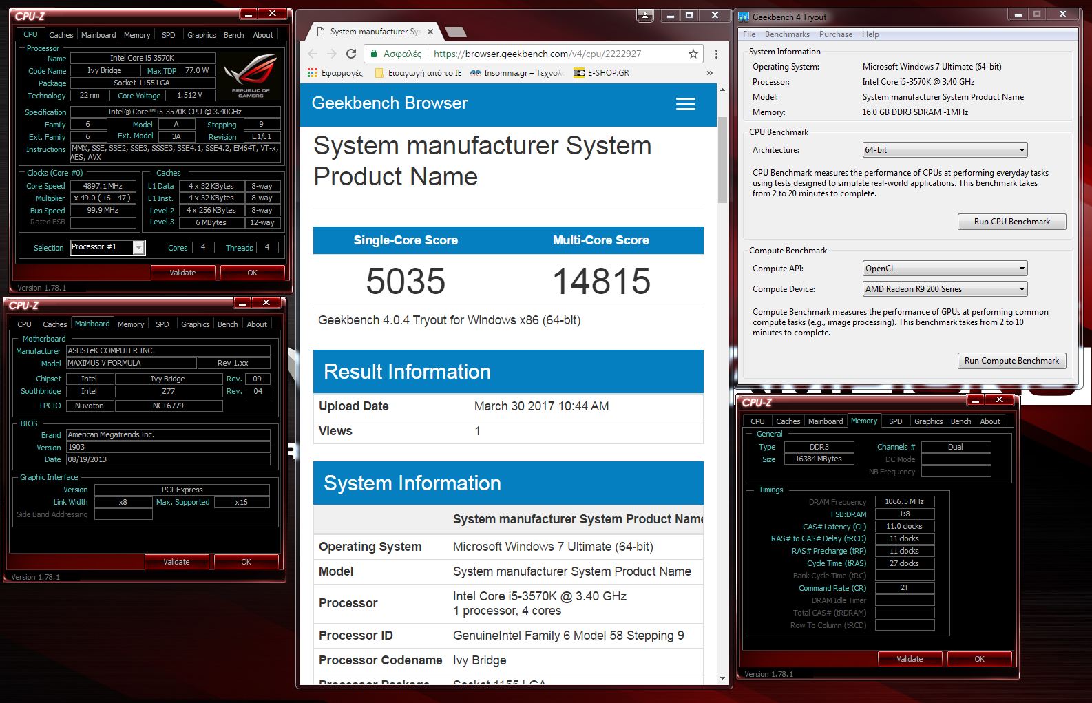Image resolution: width=1092 pixels, height=703 pixels.
Task: Open the Benchmarks menu in Geekbench 4
Action: [x=787, y=34]
